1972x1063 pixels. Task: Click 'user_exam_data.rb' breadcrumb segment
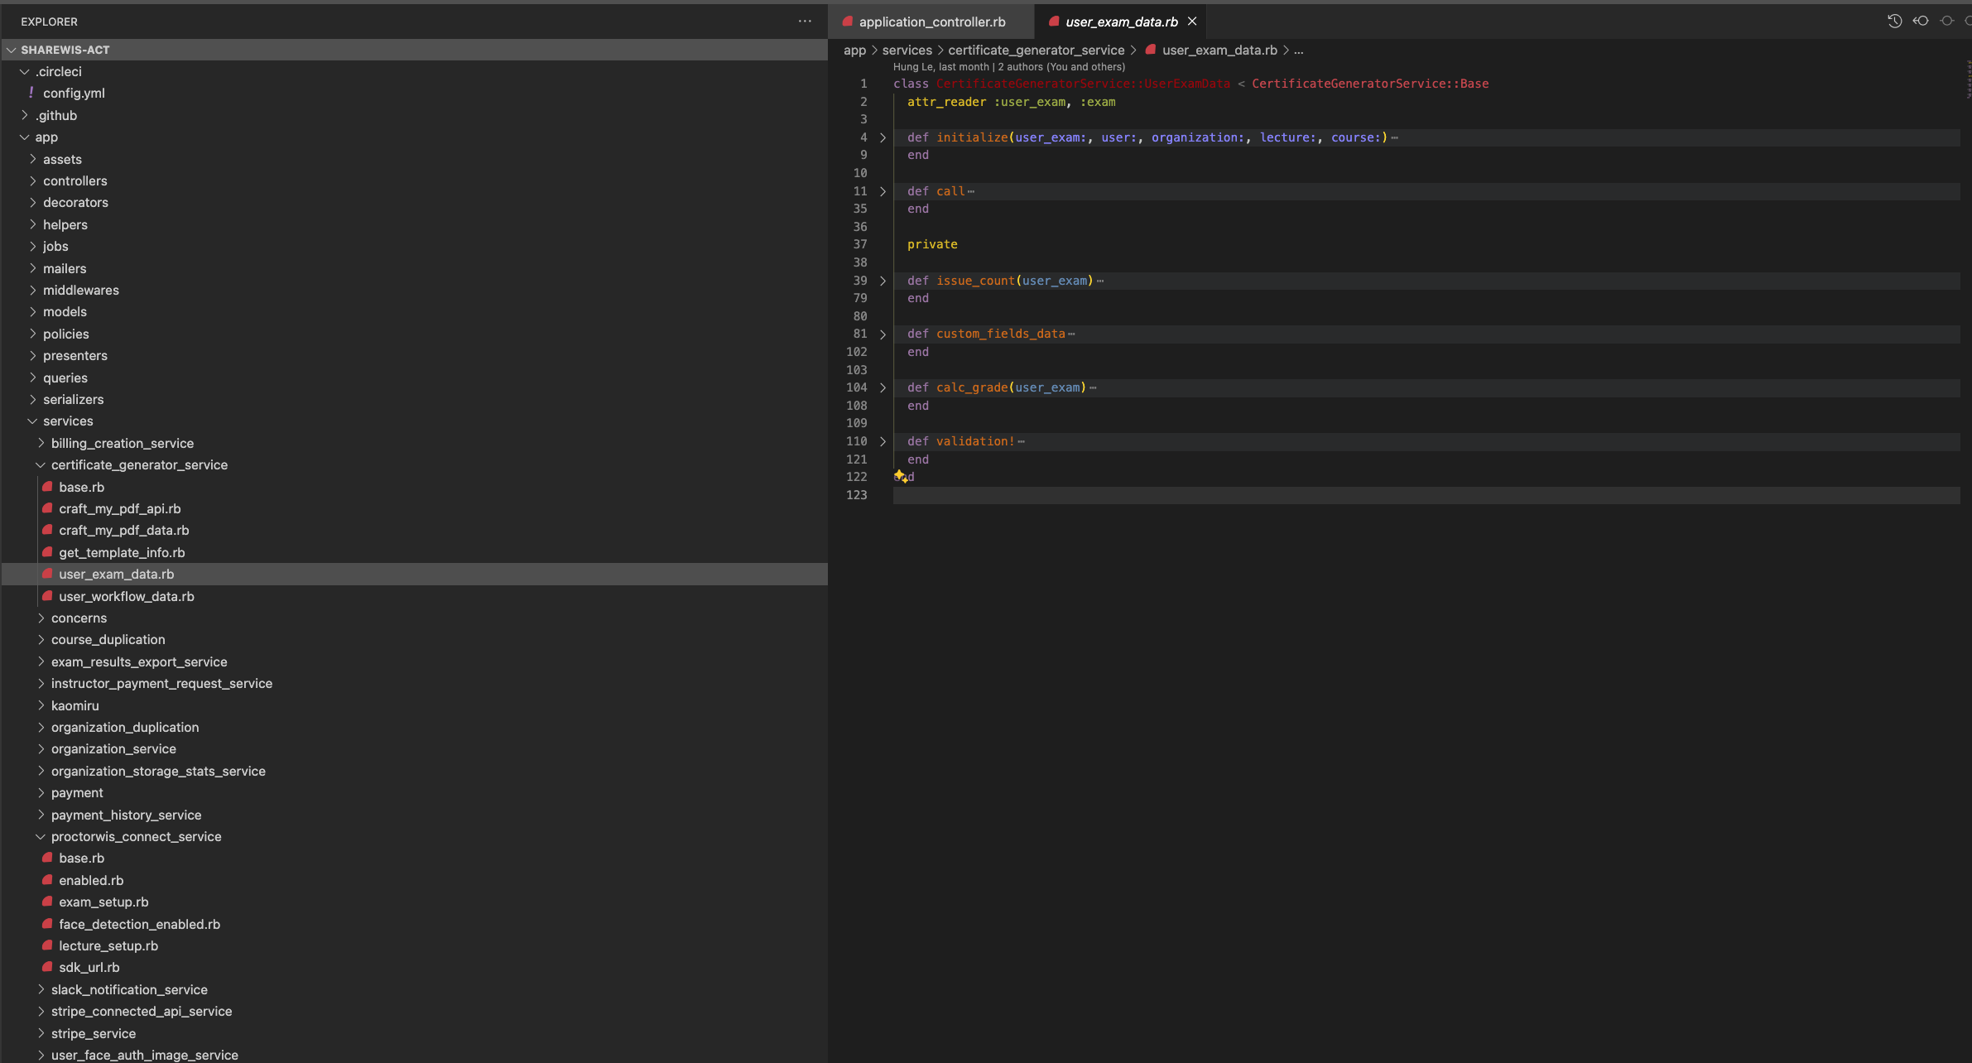point(1219,50)
